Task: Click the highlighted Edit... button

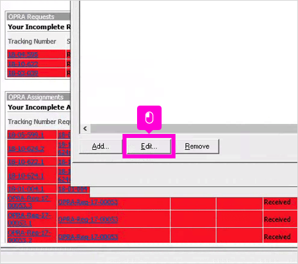Action: point(149,146)
